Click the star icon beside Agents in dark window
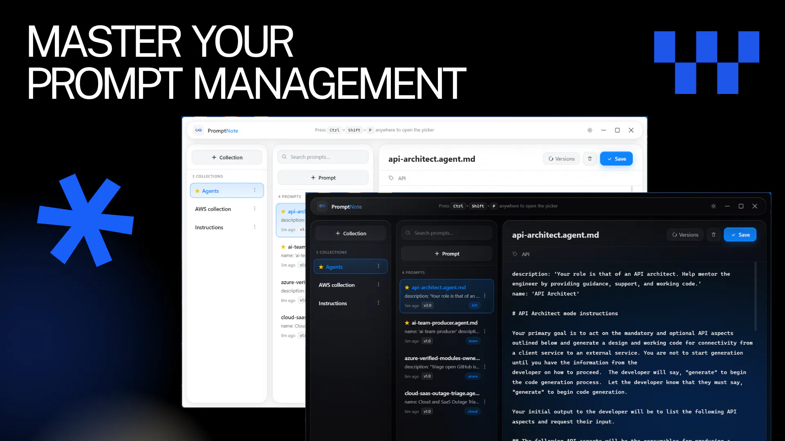This screenshot has height=441, width=785. (x=321, y=267)
